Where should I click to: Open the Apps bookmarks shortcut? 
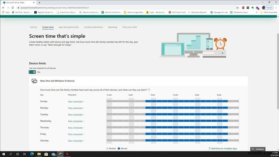coord(6,12)
